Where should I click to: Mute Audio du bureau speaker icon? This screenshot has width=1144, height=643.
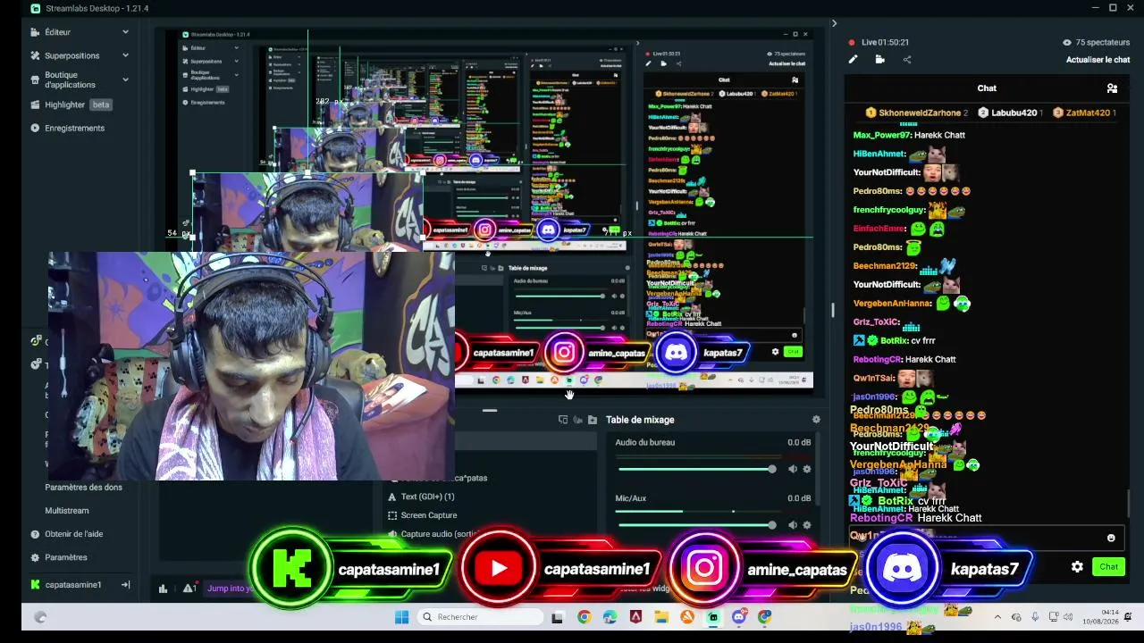point(792,469)
